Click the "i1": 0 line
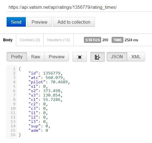This screenshot has width=152, height=143. (x=38, y=113)
